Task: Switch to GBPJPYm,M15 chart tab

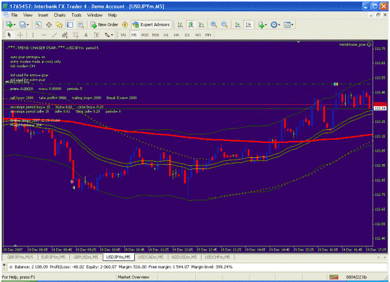Action: click(20, 257)
